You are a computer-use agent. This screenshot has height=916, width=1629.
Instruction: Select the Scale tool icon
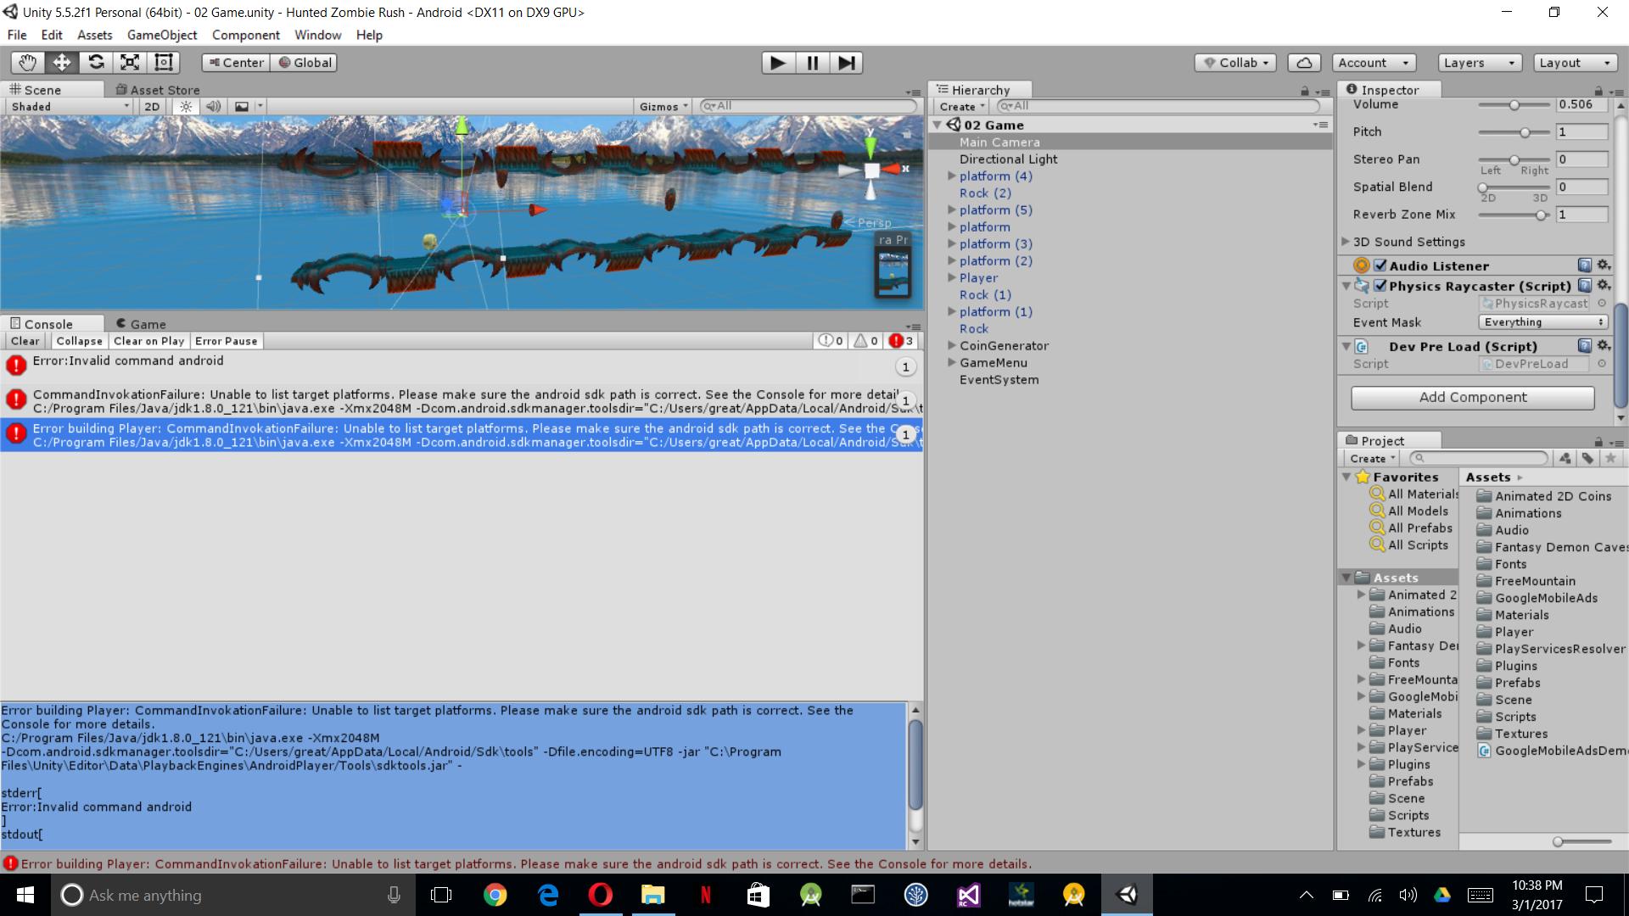coord(130,63)
